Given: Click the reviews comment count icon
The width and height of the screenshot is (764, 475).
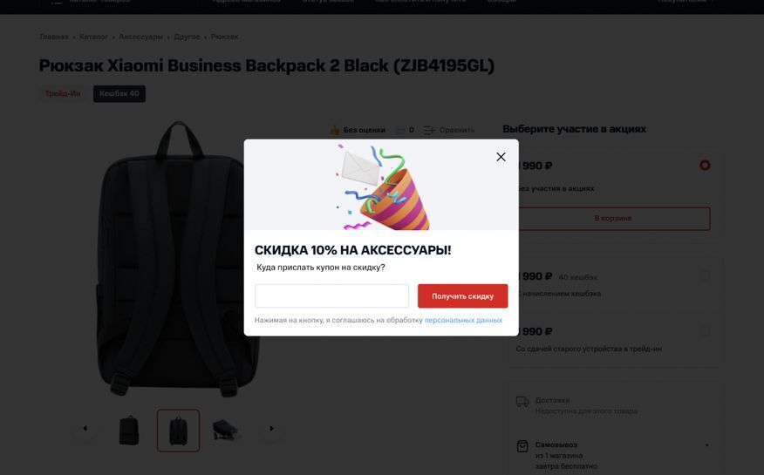Looking at the screenshot, I should [x=400, y=130].
